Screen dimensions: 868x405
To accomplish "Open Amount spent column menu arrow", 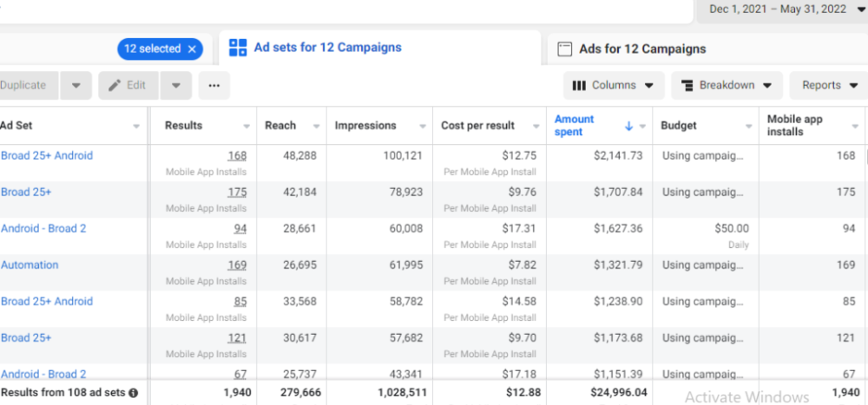I will 642,126.
